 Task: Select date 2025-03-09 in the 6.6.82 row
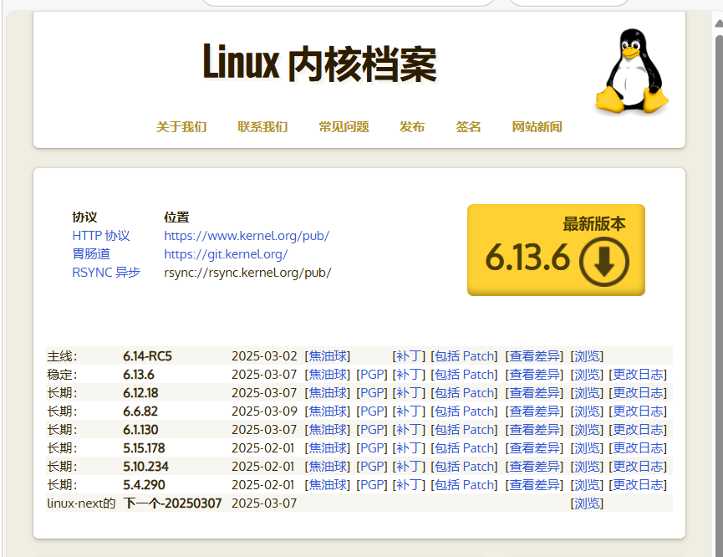click(264, 411)
